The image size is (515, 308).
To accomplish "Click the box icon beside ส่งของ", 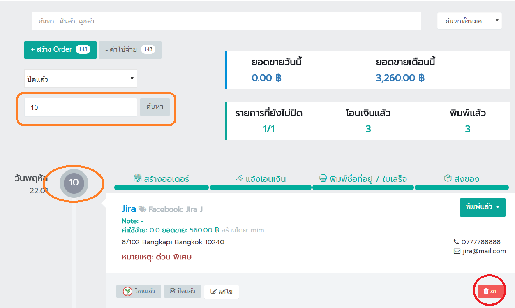I will point(448,178).
